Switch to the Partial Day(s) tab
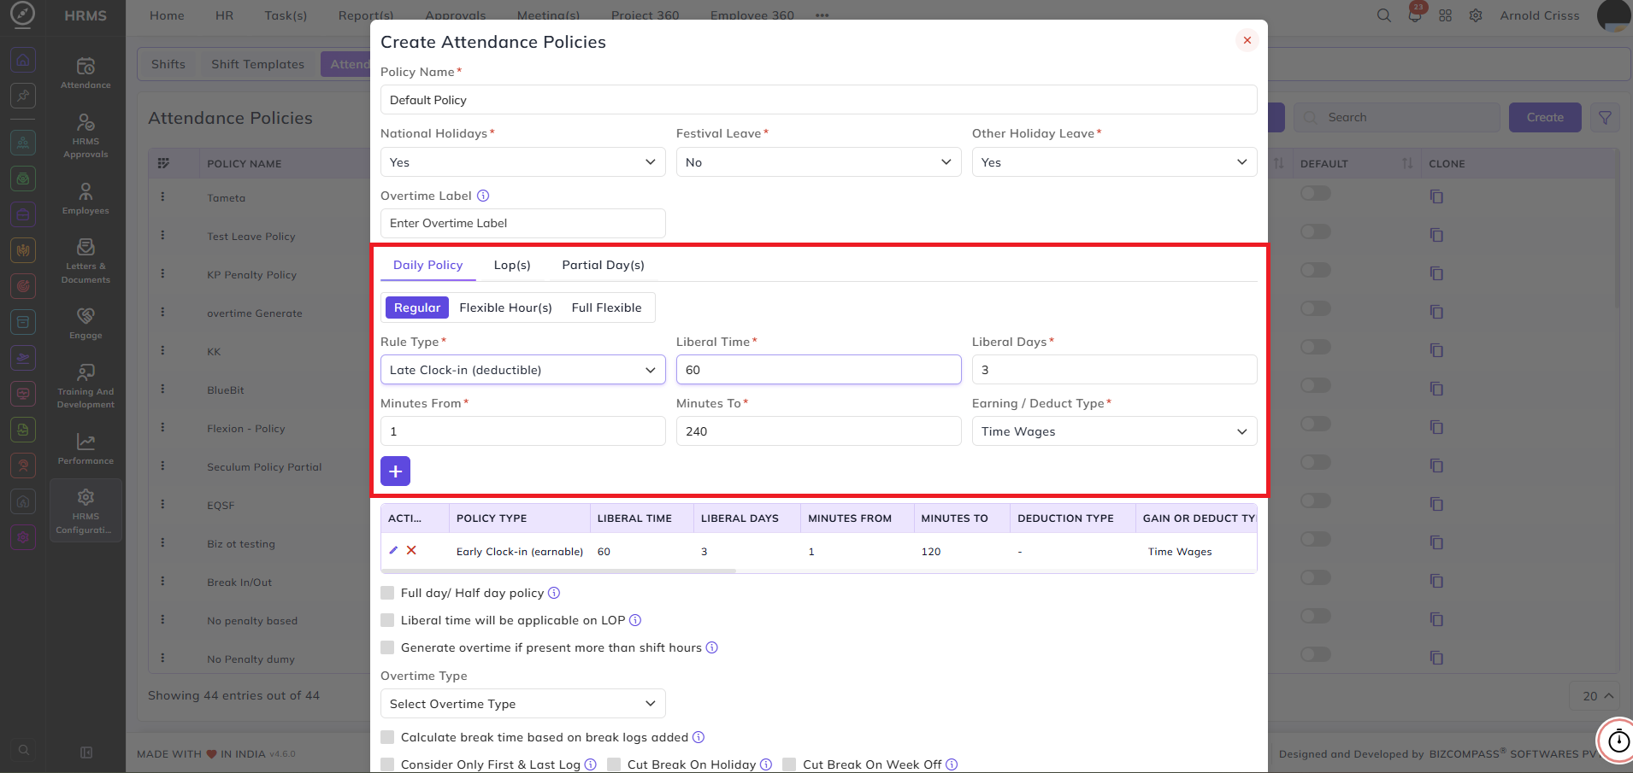Viewport: 1633px width, 773px height. (x=603, y=265)
